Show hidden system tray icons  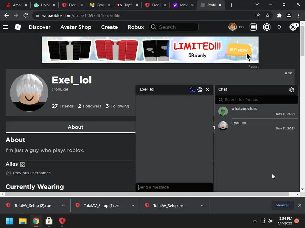[254, 221]
